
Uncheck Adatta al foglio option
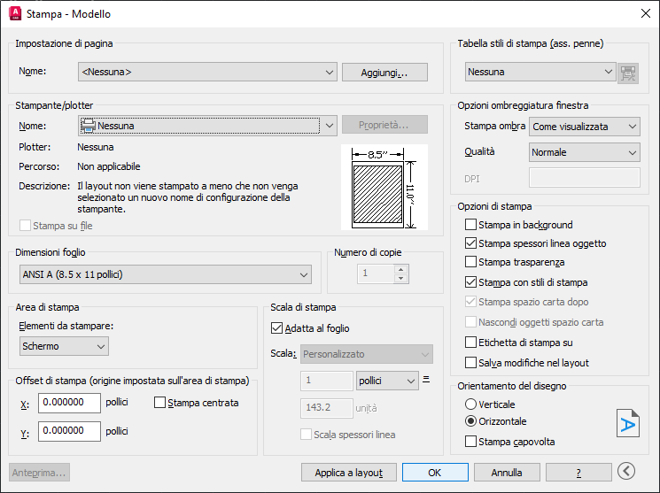pos(276,327)
